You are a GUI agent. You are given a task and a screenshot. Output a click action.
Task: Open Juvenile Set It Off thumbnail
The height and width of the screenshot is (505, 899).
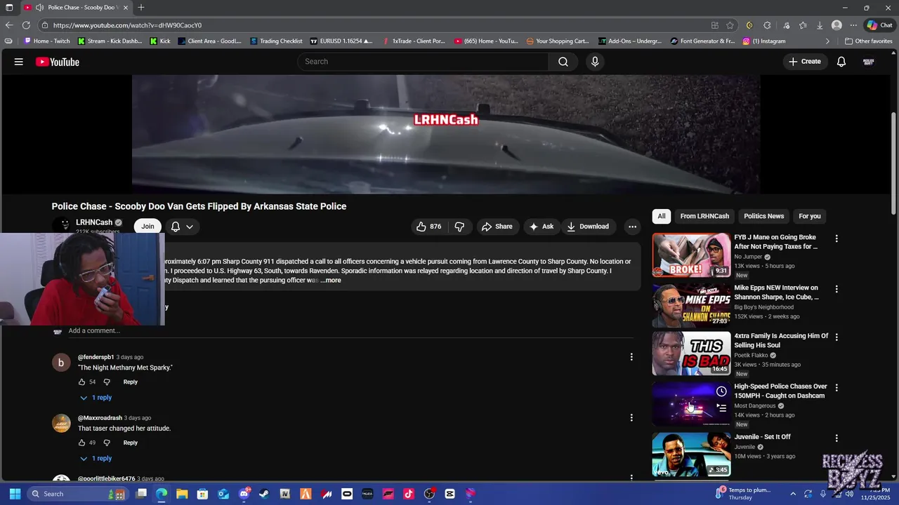coord(691,454)
